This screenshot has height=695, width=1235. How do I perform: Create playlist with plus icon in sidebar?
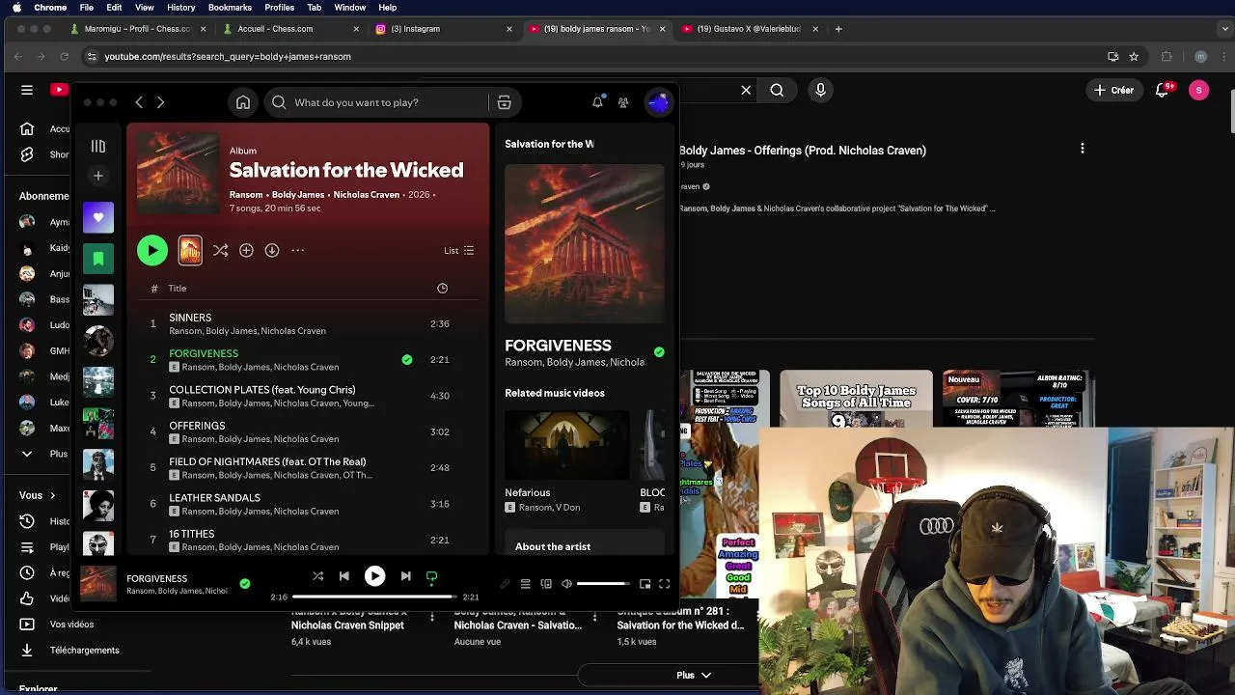(x=97, y=176)
